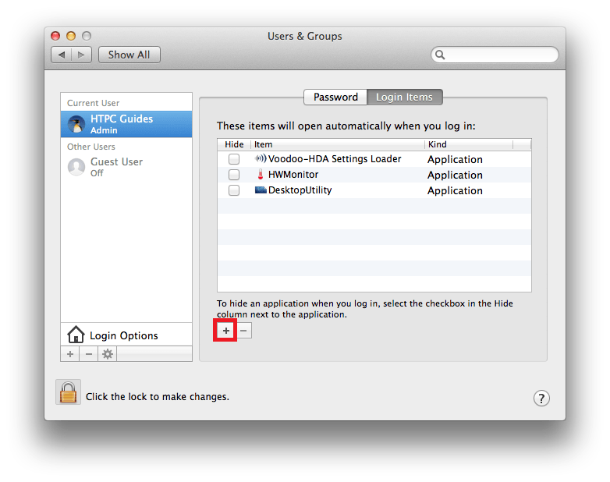Click the Show All button

[x=129, y=55]
